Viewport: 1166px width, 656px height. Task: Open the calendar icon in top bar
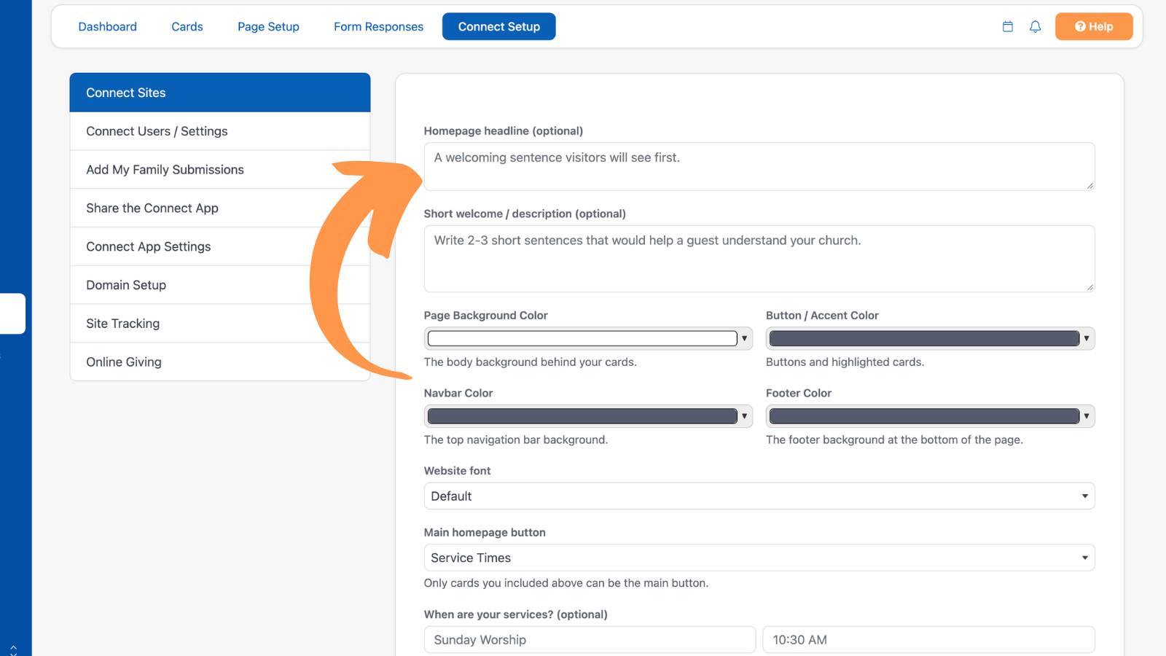pos(1008,27)
